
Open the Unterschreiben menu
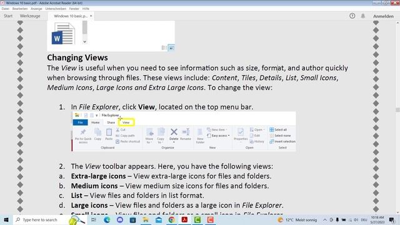click(x=56, y=9)
